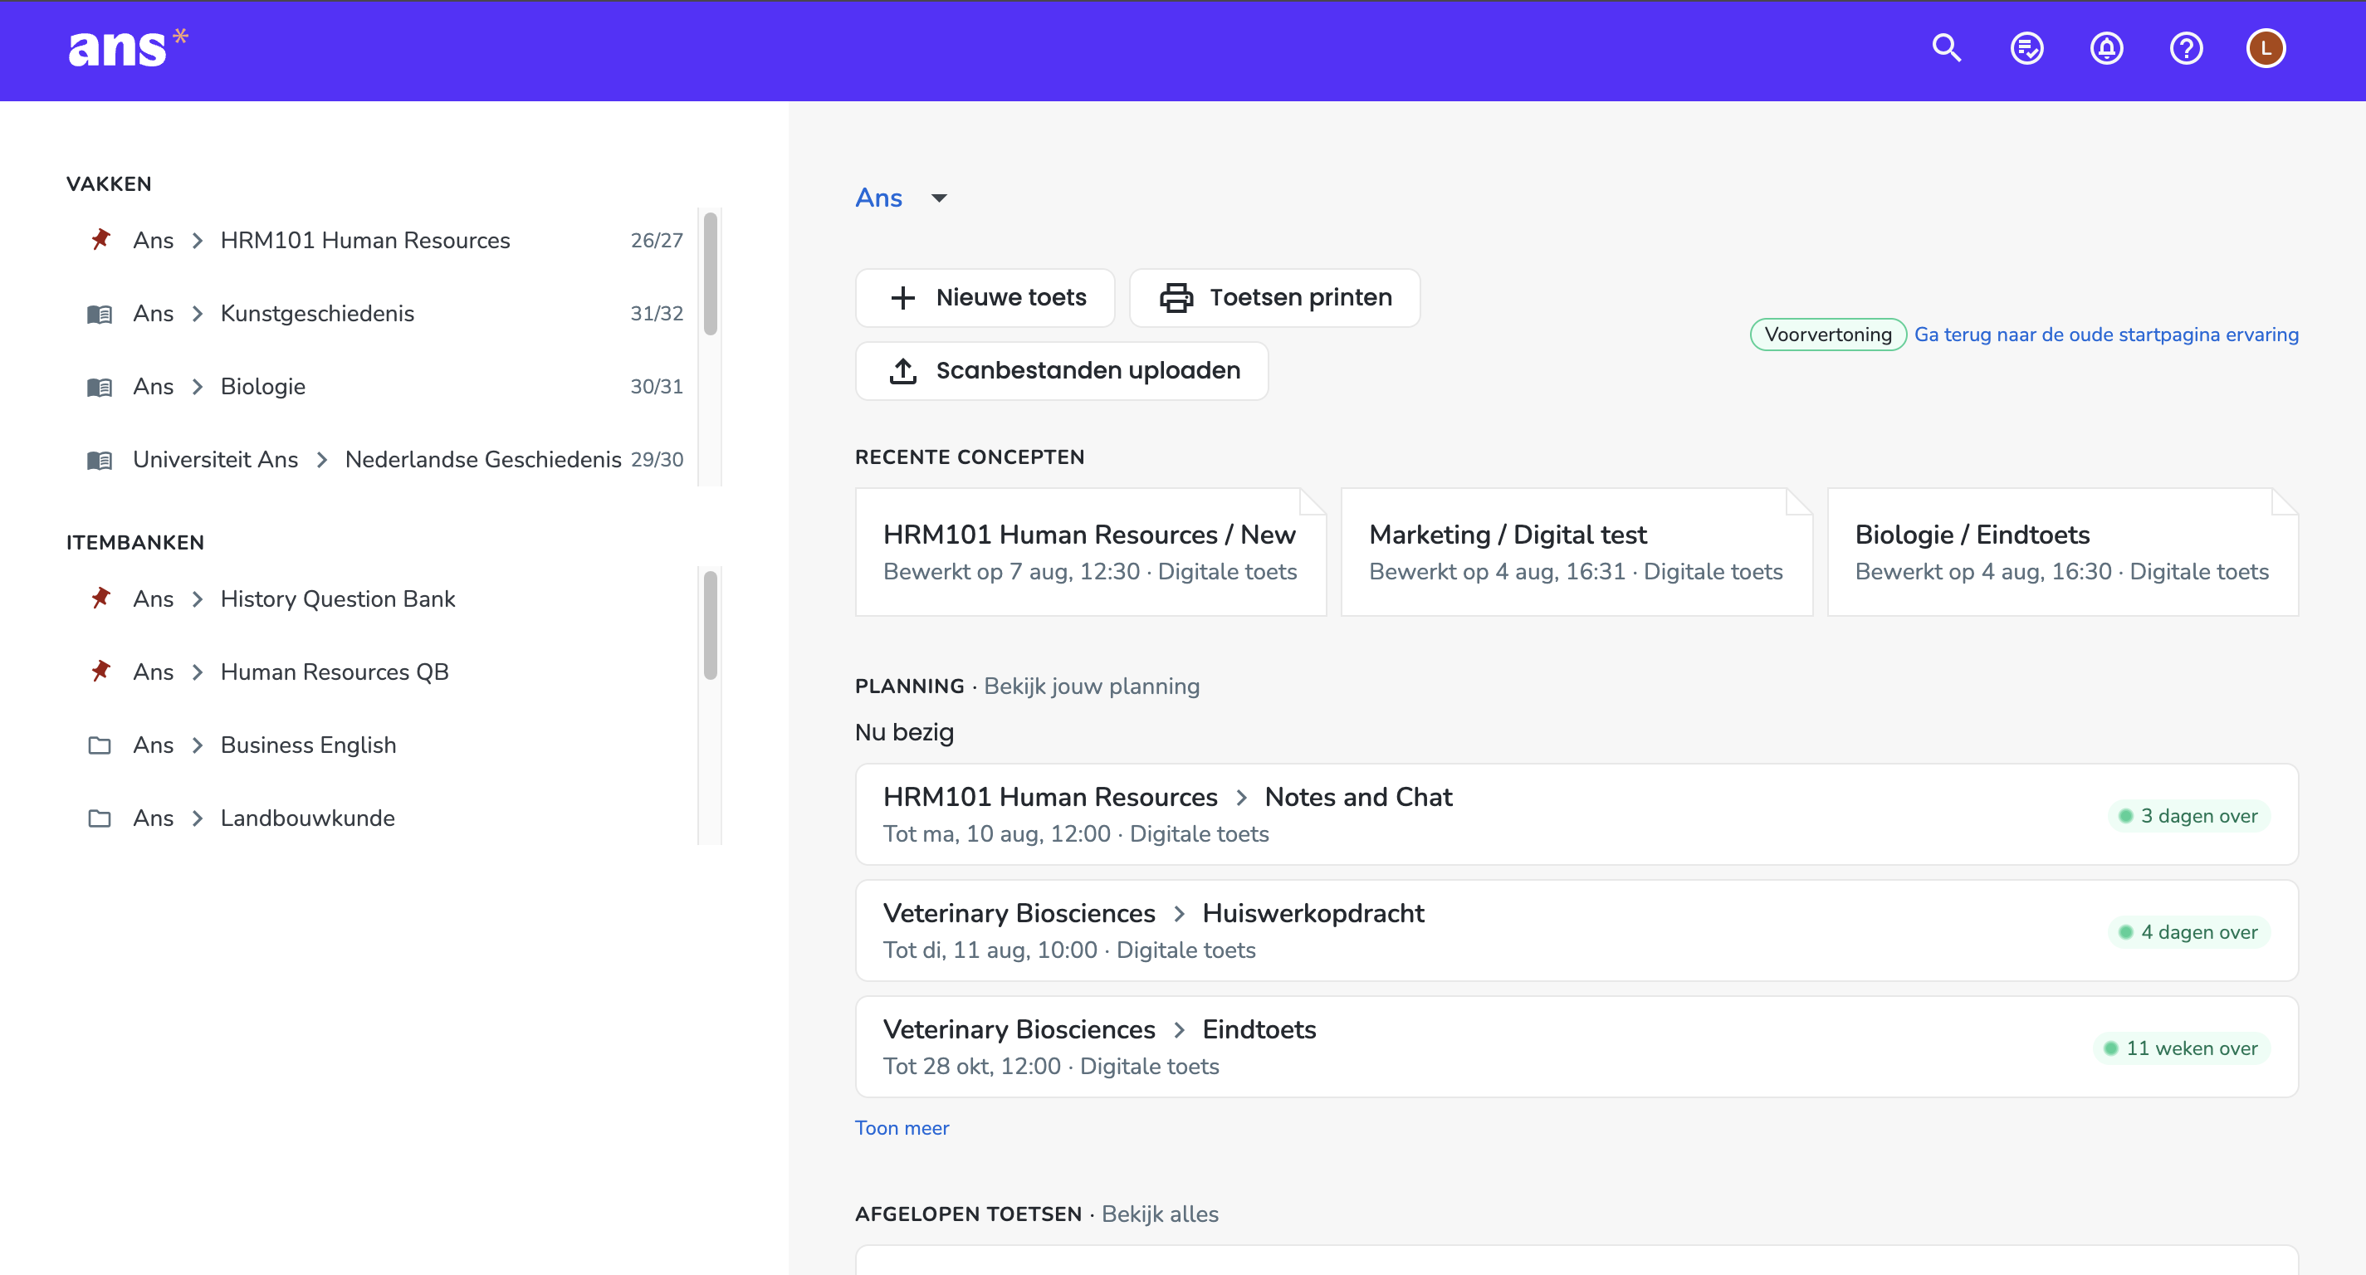Viewport: 2366px width, 1275px height.
Task: Click chevron before HRM101 Human Resources
Action: pyautogui.click(x=197, y=240)
